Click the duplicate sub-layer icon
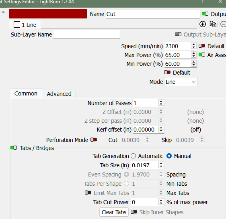The image size is (226, 219). click(213, 24)
